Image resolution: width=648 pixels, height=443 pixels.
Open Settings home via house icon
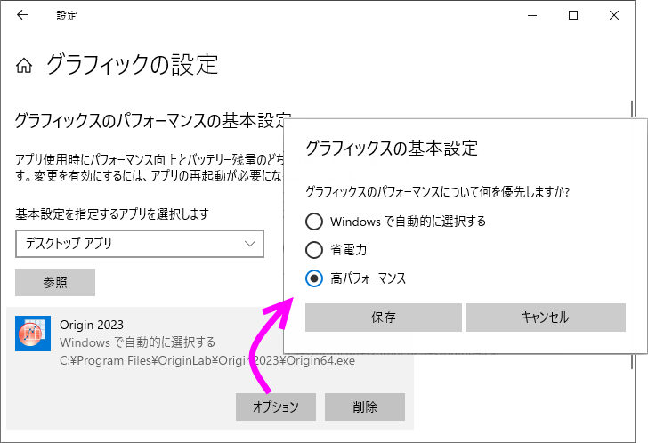pos(24,65)
